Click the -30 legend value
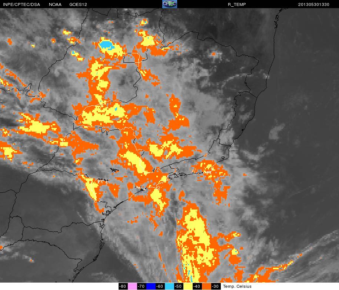The width and height of the screenshot is (339, 290). [x=216, y=286]
